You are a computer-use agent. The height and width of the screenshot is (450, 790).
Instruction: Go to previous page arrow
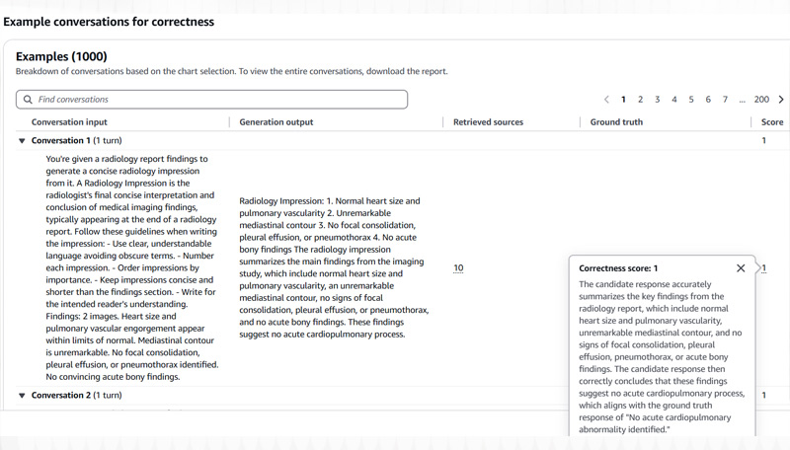606,100
